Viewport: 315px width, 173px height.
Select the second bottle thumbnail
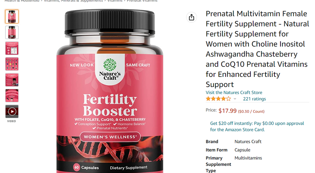coord(12,32)
